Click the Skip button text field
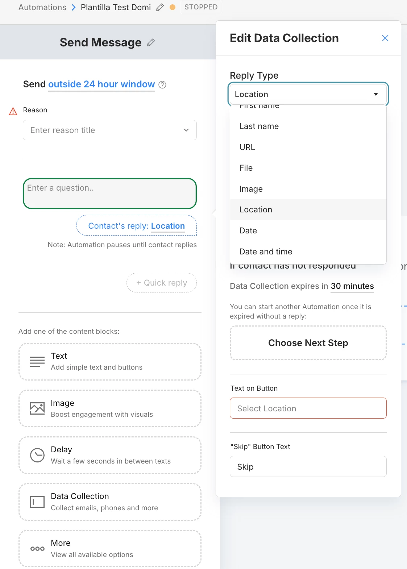407x569 pixels. point(308,466)
